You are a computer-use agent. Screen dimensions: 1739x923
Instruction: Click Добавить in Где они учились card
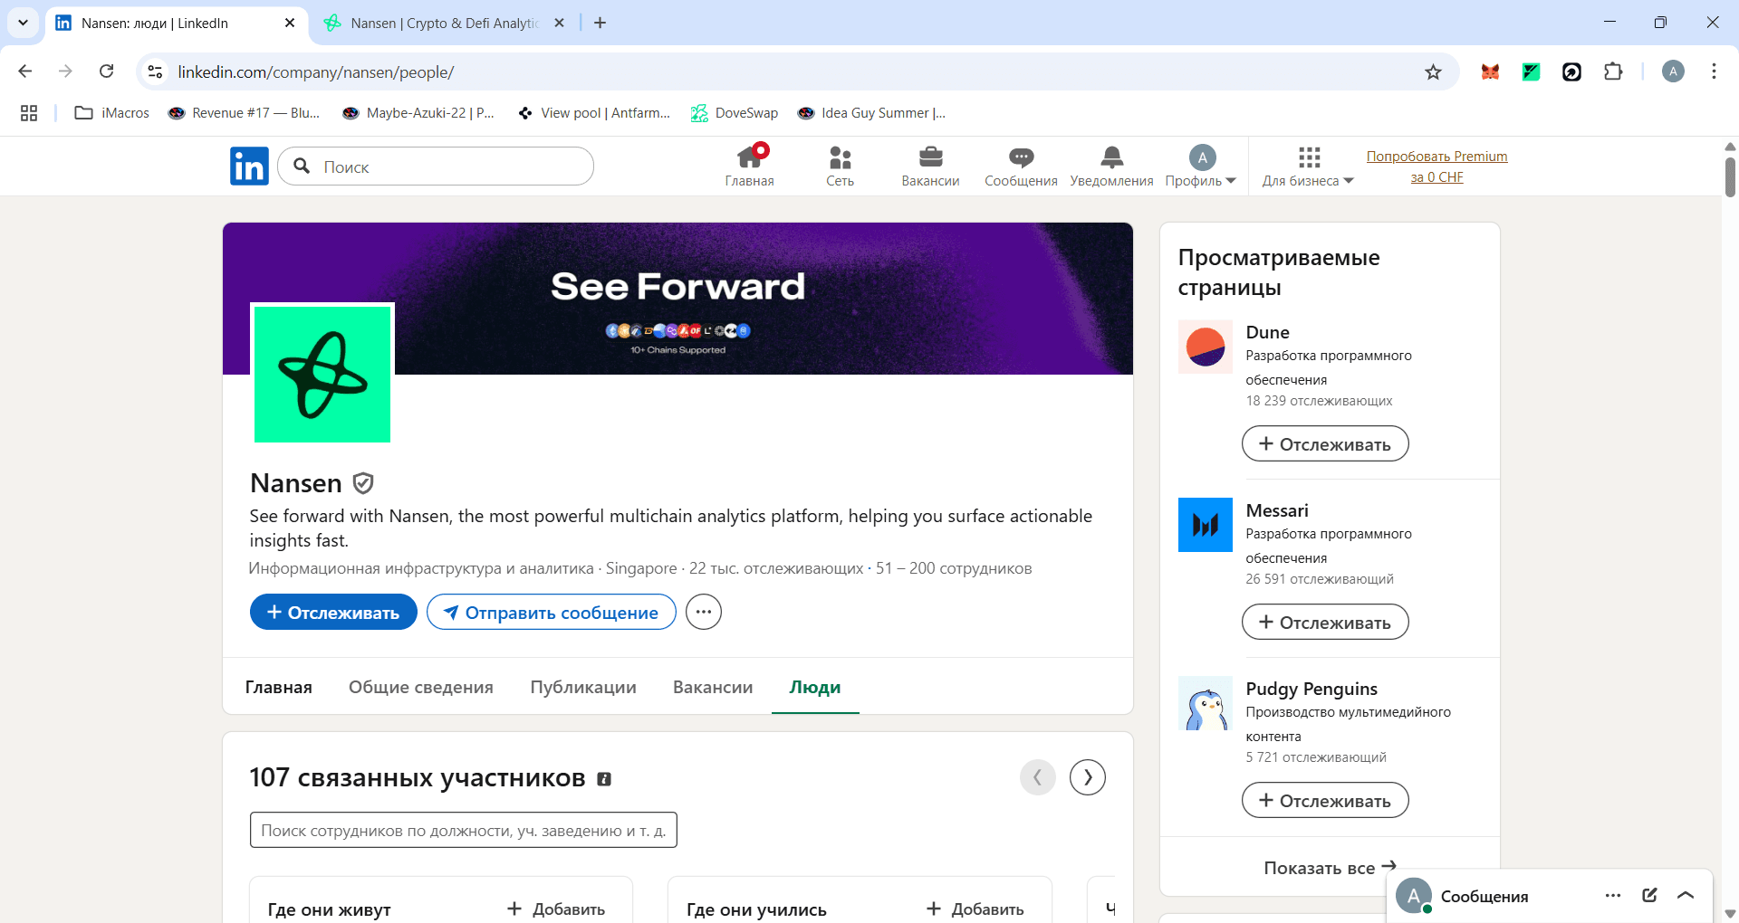point(975,909)
